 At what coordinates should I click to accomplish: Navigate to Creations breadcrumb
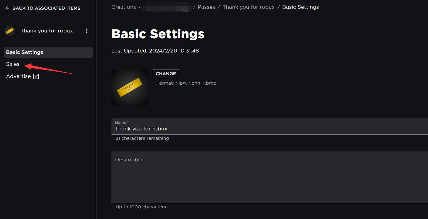pyautogui.click(x=124, y=7)
